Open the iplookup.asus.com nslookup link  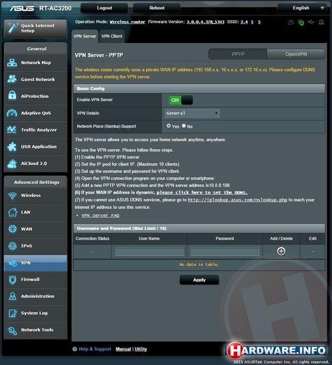tap(237, 200)
